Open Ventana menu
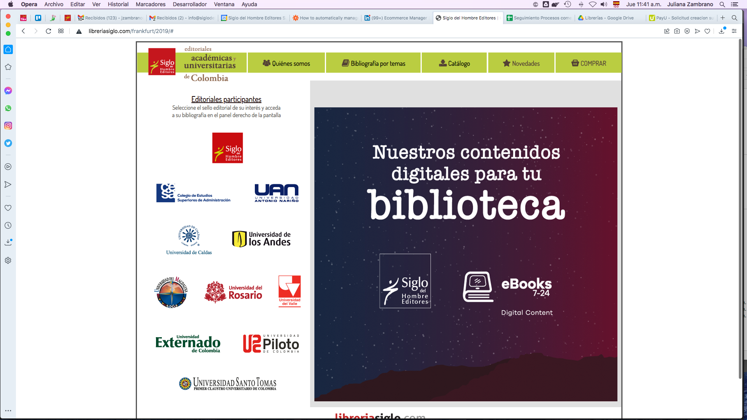Screen dimensions: 747x420 point(224,4)
